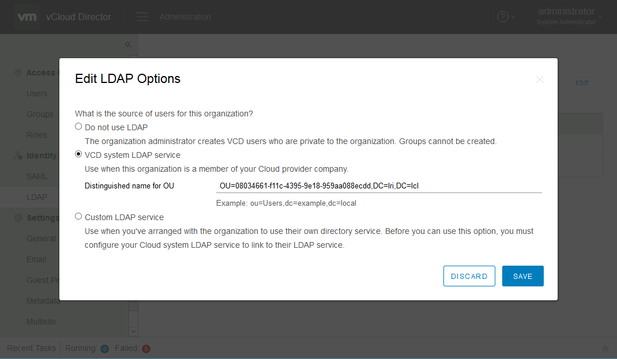Click the Identity Providers icon

[18, 156]
